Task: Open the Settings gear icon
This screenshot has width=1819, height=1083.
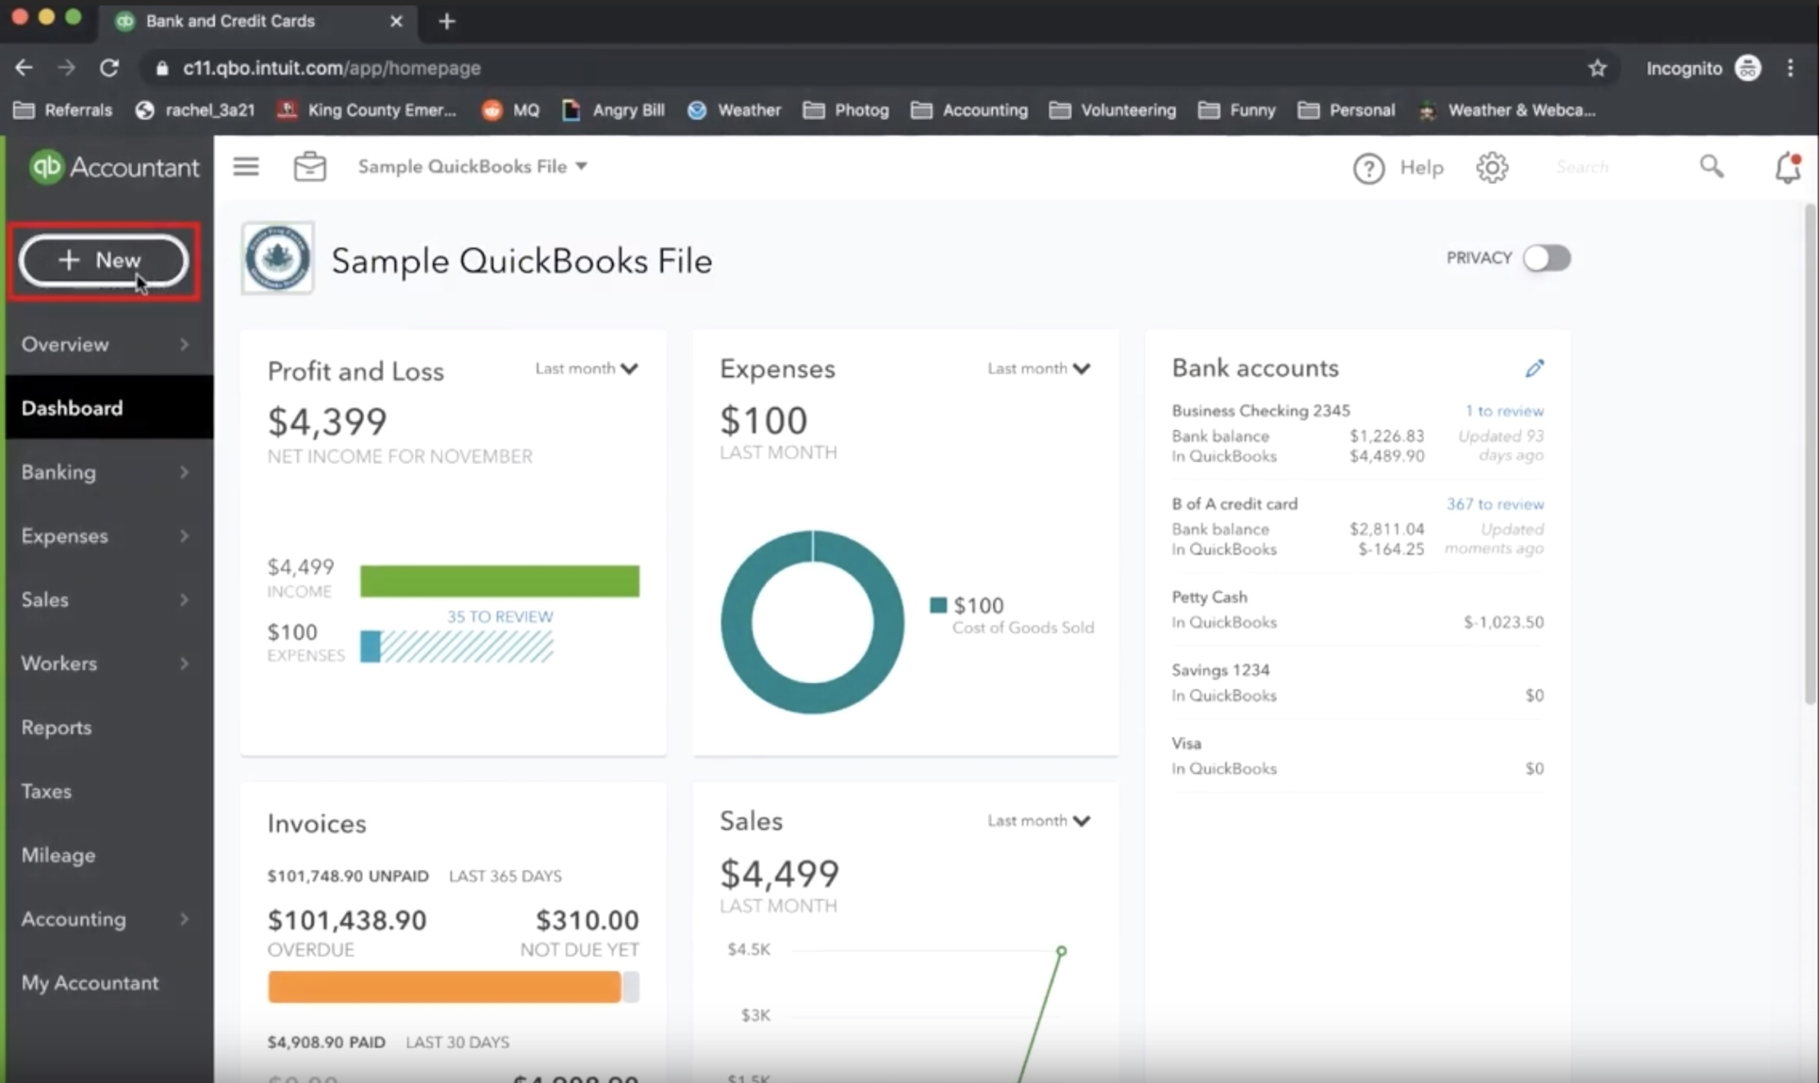Action: (x=1491, y=168)
